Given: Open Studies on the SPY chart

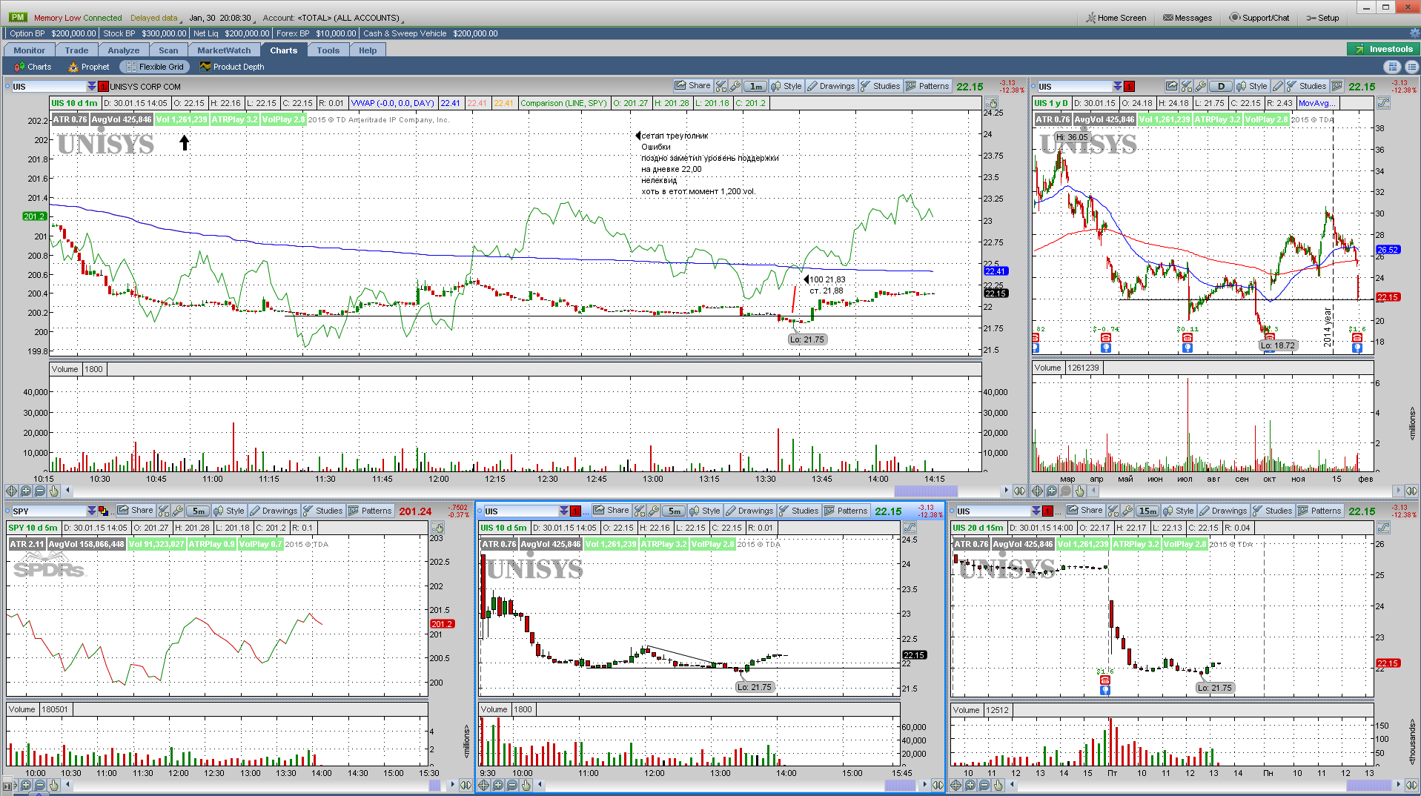Looking at the screenshot, I should click(x=322, y=511).
